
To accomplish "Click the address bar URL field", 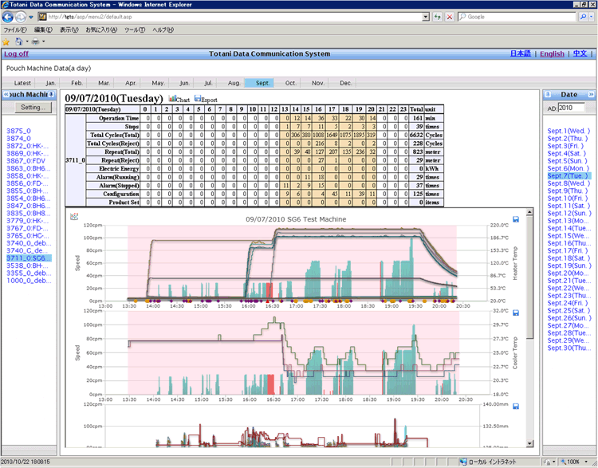I will (x=230, y=17).
